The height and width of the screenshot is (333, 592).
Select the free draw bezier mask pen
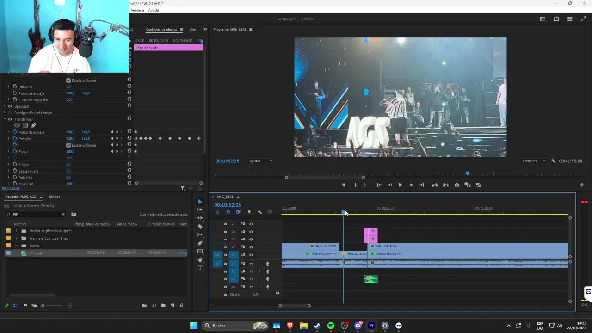coord(33,125)
